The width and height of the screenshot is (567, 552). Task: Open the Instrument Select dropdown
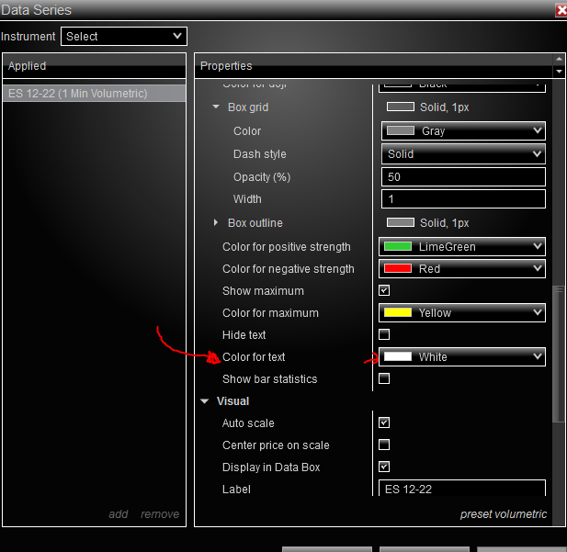124,36
